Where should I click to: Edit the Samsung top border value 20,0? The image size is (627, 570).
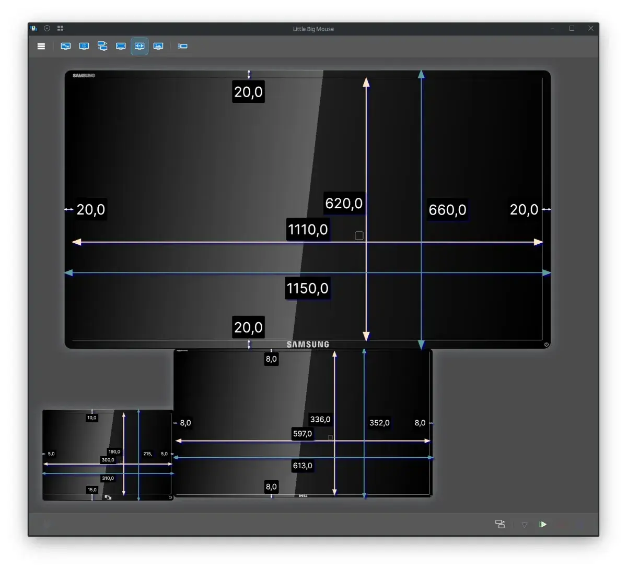(x=249, y=92)
